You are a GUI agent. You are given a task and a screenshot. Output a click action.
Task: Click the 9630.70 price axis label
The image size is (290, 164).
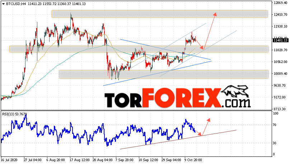coord(281,86)
